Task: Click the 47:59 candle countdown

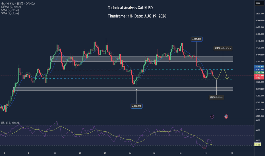Action: [258, 78]
